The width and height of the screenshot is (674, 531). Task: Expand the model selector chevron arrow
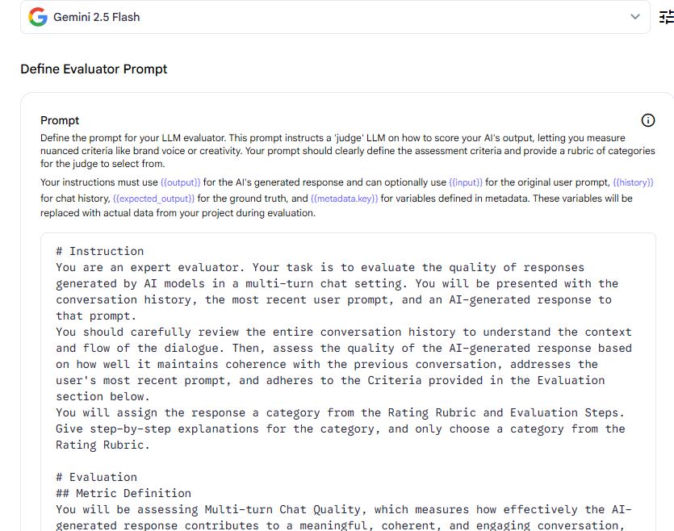pos(635,17)
